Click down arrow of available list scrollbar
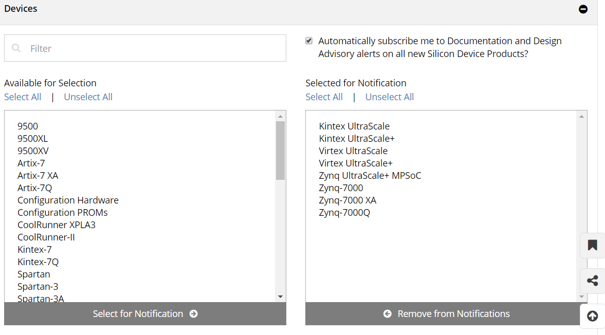605x335 pixels. click(x=280, y=296)
